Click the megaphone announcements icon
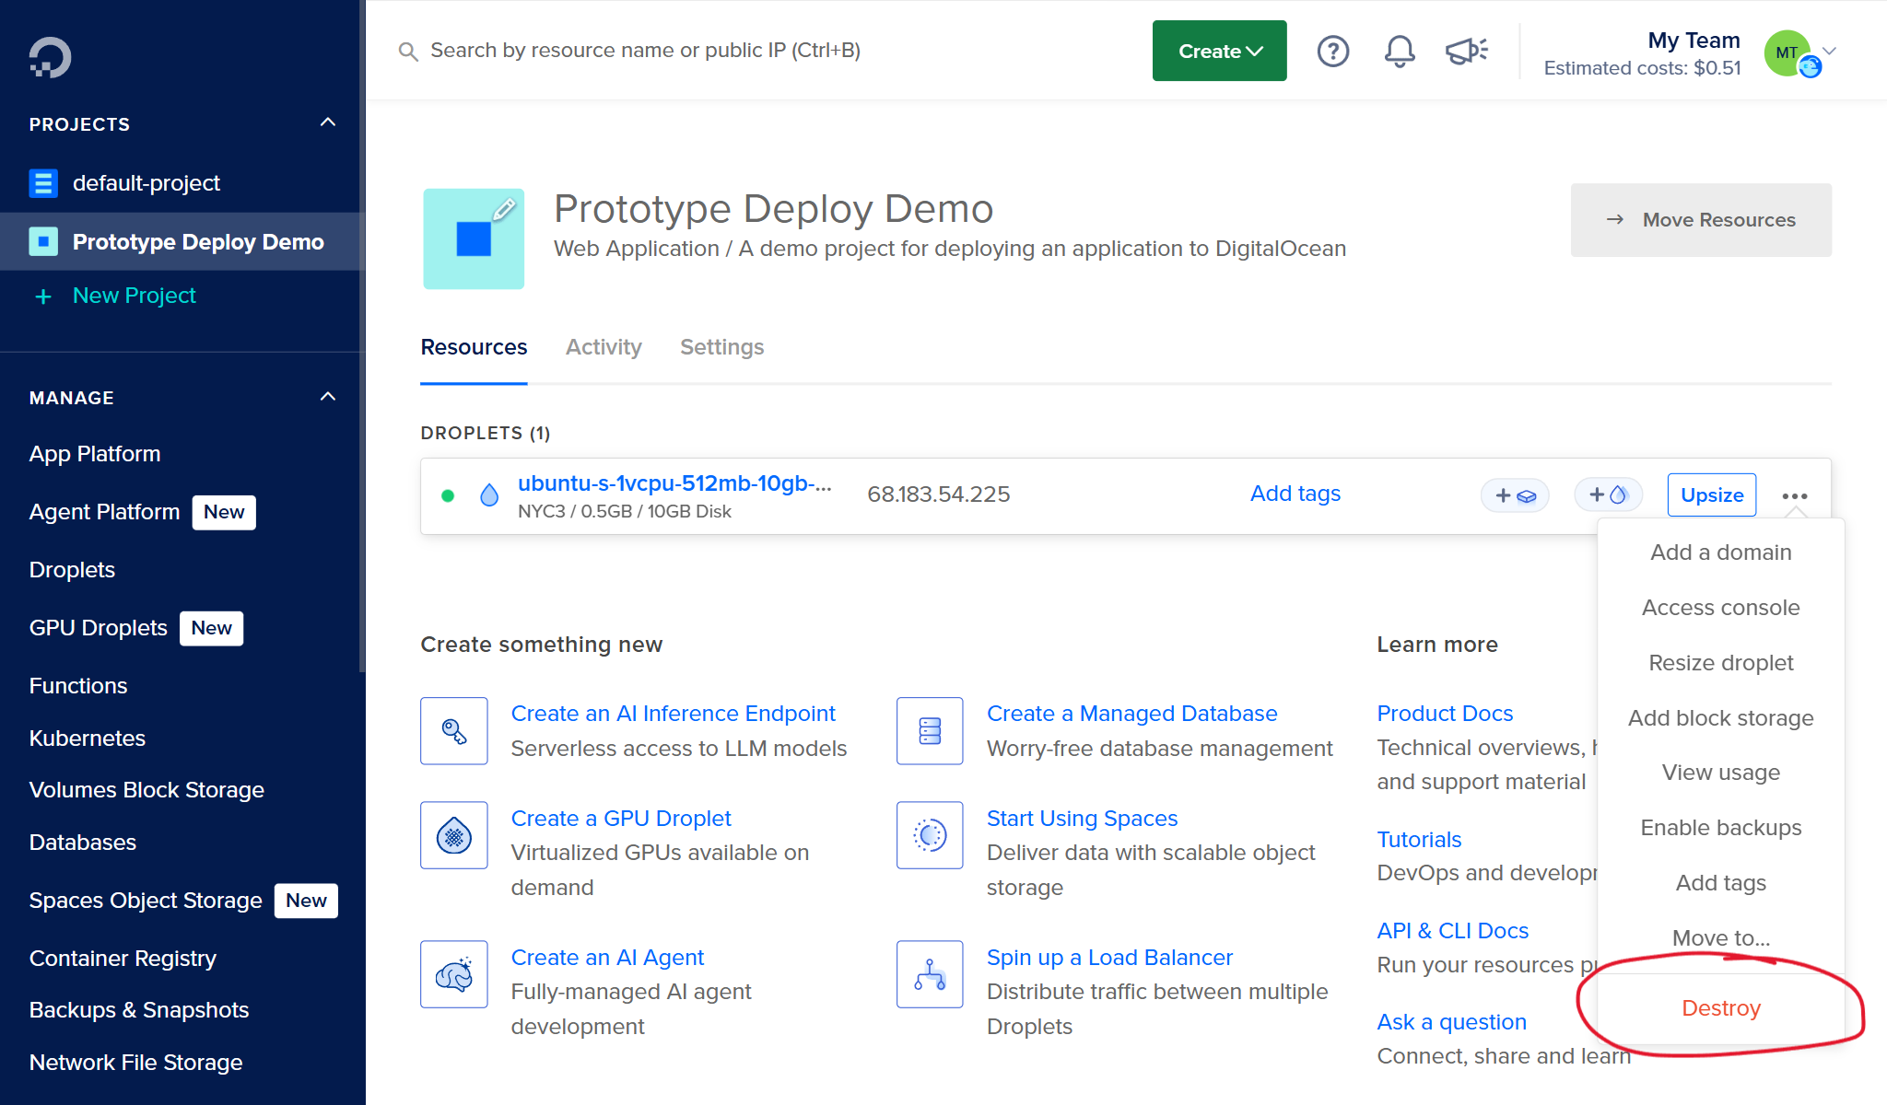The width and height of the screenshot is (1887, 1105). [1466, 51]
